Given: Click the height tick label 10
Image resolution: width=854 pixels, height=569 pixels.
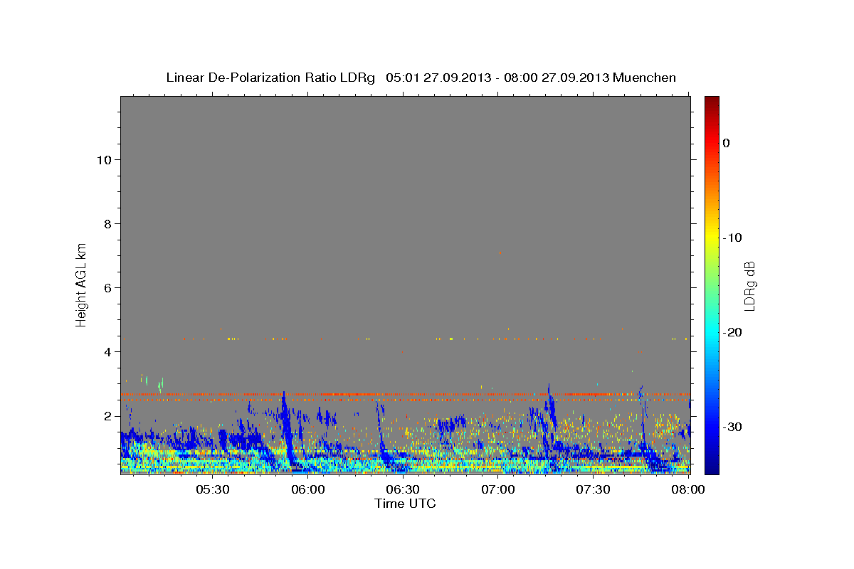Looking at the screenshot, I should pyautogui.click(x=104, y=159).
